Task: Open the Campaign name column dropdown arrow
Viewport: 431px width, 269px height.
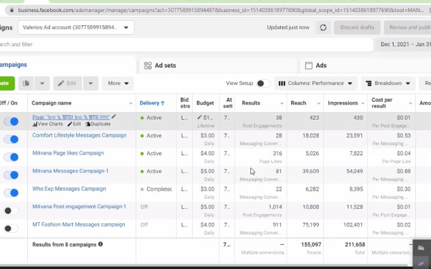Action: tap(131, 103)
